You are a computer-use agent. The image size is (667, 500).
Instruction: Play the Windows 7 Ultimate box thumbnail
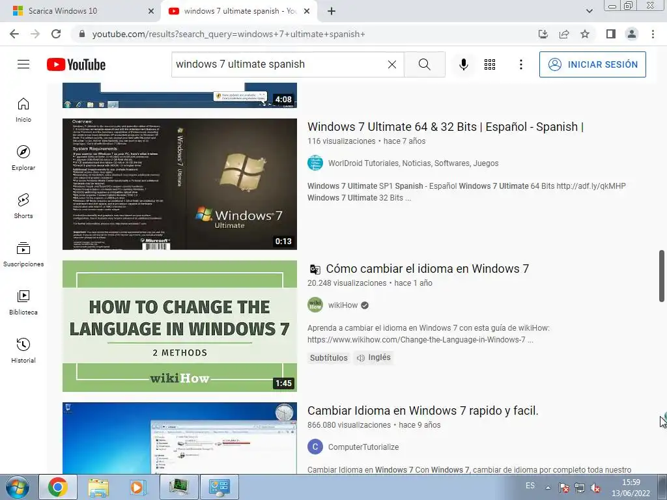tap(180, 184)
